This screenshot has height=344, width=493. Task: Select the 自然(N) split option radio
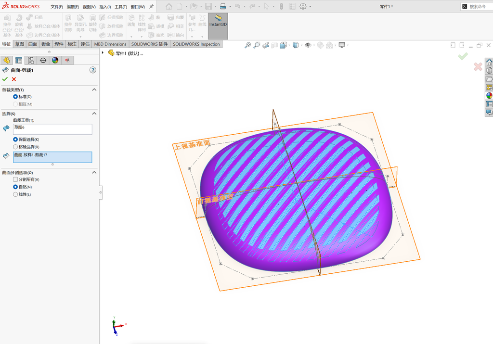pyautogui.click(x=15, y=187)
